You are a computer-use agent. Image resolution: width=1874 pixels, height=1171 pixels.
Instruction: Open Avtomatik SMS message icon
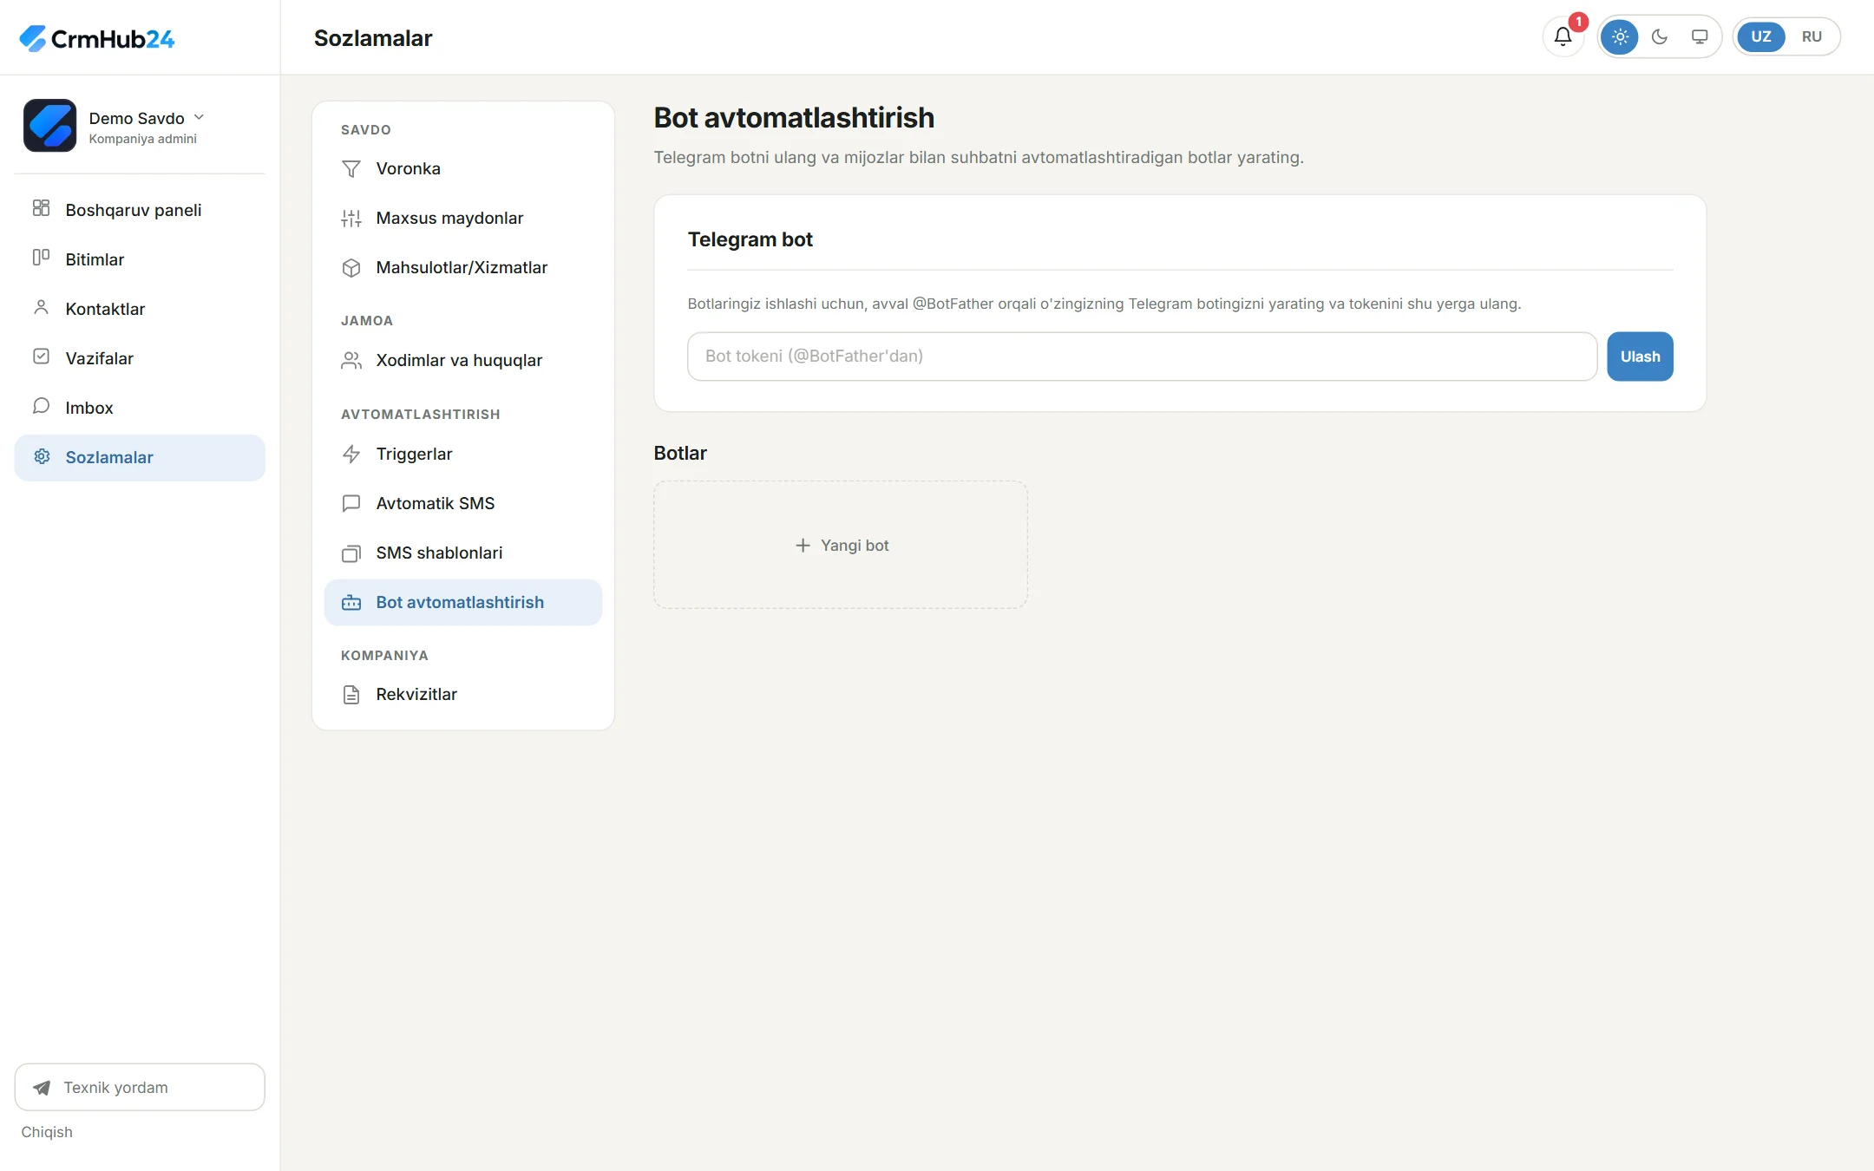pos(351,504)
